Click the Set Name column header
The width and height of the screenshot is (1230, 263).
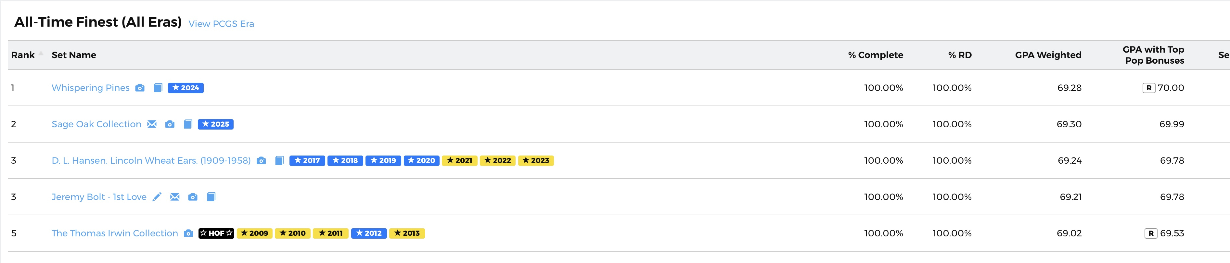coord(74,55)
